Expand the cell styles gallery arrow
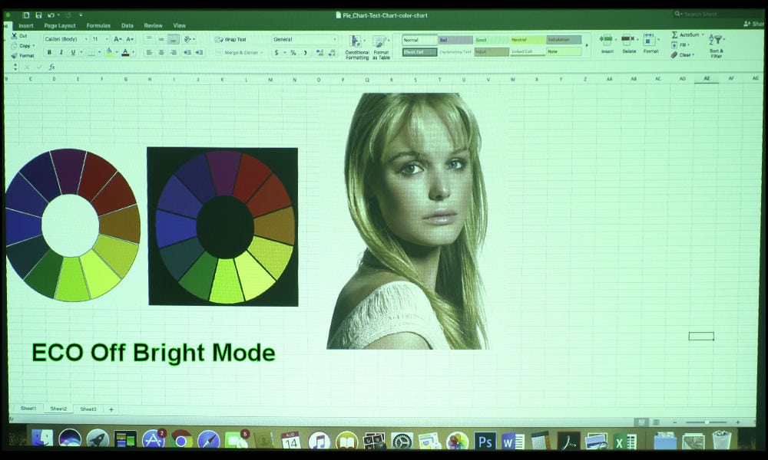The height and width of the screenshot is (460, 768). click(587, 45)
